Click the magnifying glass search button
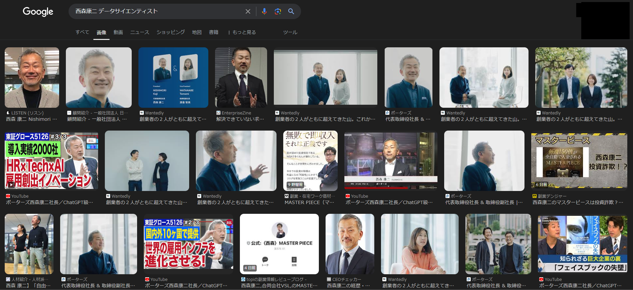This screenshot has height=290, width=633. point(291,11)
